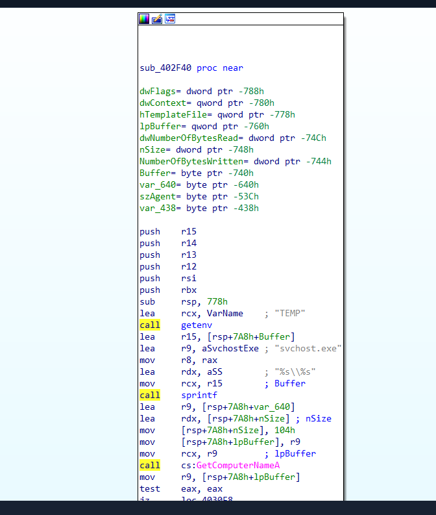The height and width of the screenshot is (515, 436).
Task: Click highlighted call mnemonic before getenv
Action: pyautogui.click(x=150, y=325)
